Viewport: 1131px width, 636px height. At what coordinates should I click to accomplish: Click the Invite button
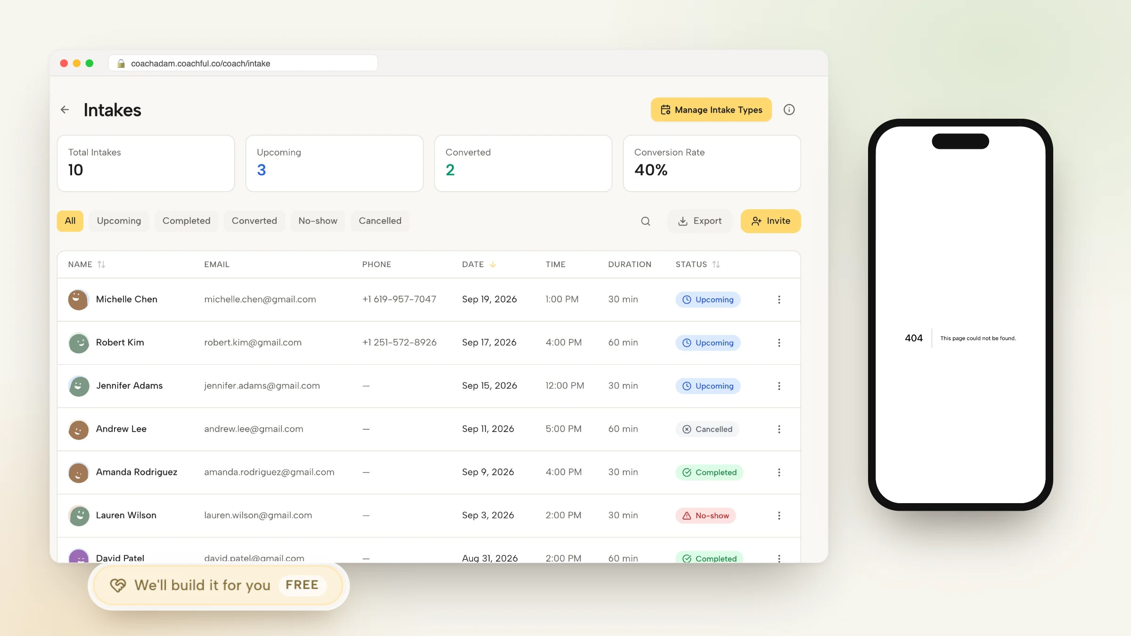pos(771,221)
